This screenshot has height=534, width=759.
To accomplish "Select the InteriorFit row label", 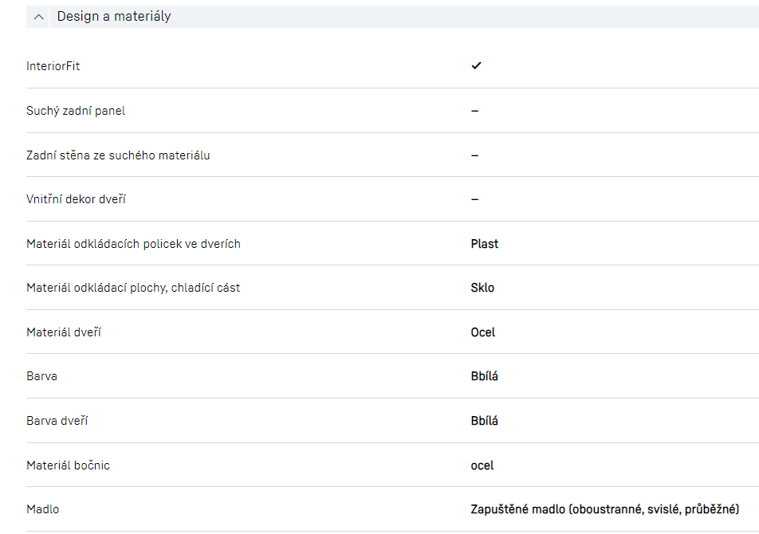I will 53,66.
